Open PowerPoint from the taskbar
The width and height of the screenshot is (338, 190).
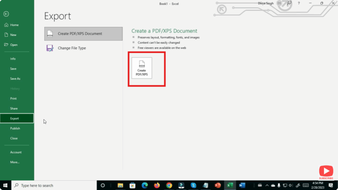pos(218,185)
